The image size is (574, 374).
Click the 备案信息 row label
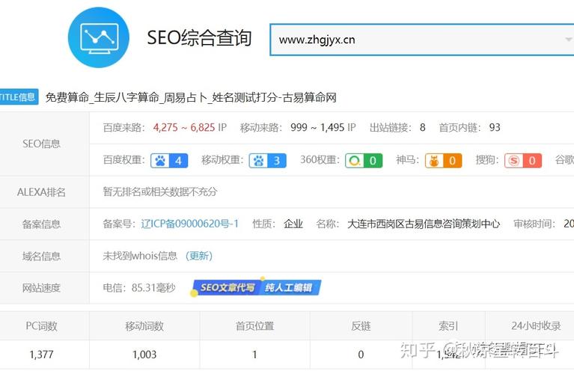tap(41, 224)
